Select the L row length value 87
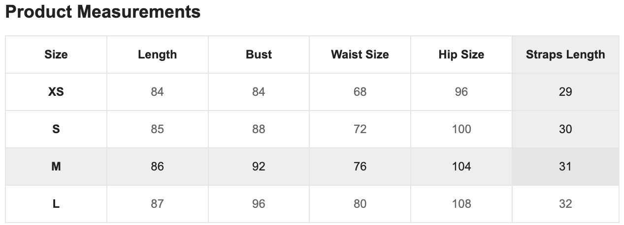This screenshot has height=225, width=624. click(157, 204)
